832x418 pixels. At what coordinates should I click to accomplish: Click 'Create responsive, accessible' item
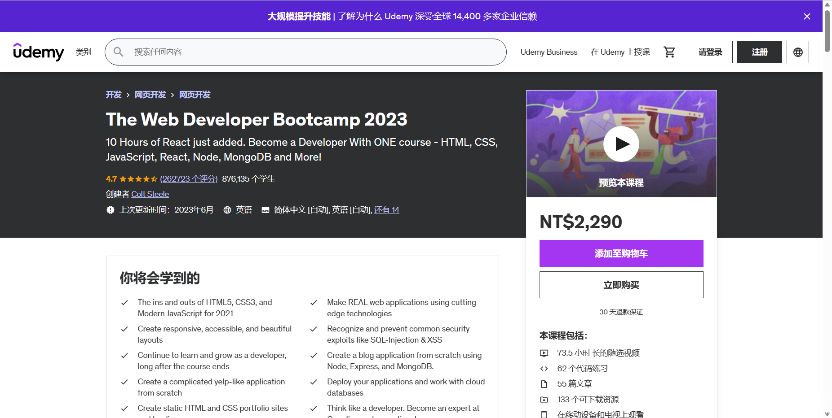coord(215,334)
